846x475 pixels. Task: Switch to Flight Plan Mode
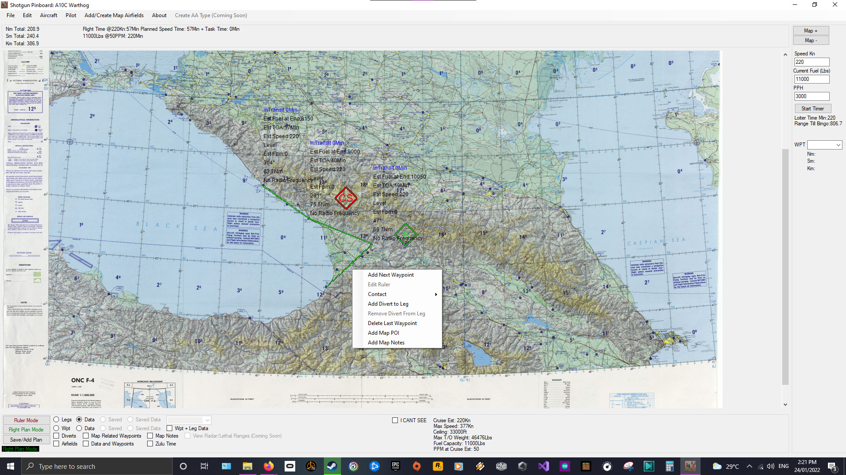point(26,430)
